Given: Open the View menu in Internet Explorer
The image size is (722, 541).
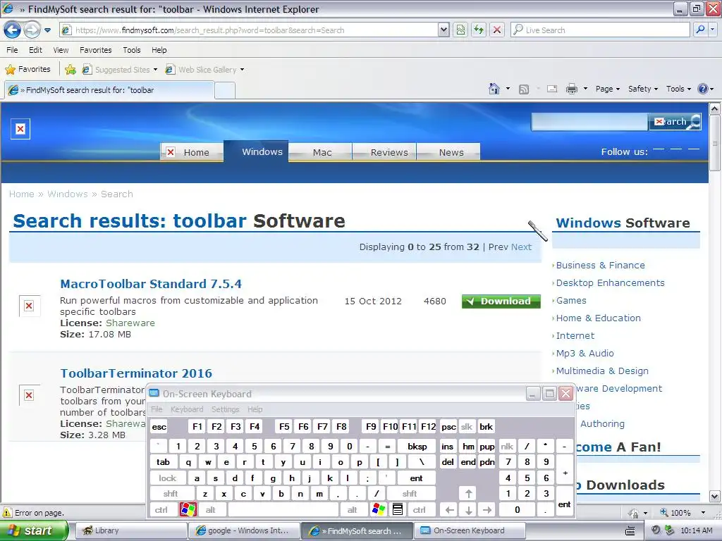Looking at the screenshot, I should click(x=61, y=50).
